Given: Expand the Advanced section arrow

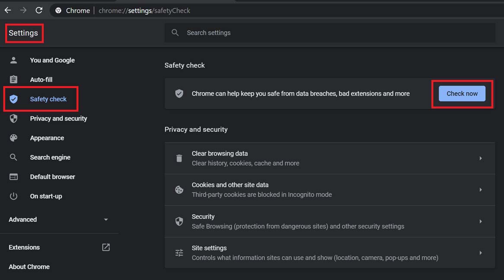Looking at the screenshot, I should coord(106,220).
